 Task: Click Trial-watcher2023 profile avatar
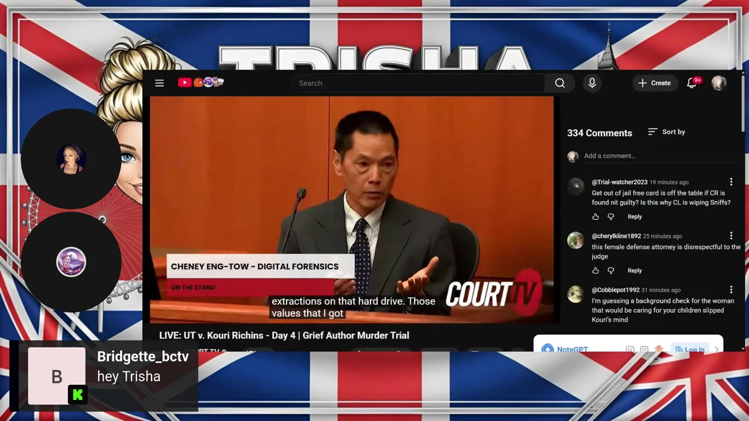point(576,186)
